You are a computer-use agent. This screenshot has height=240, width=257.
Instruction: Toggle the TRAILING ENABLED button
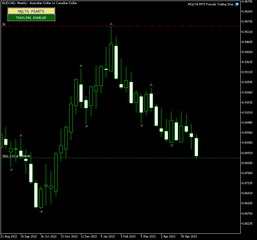[x=31, y=18]
